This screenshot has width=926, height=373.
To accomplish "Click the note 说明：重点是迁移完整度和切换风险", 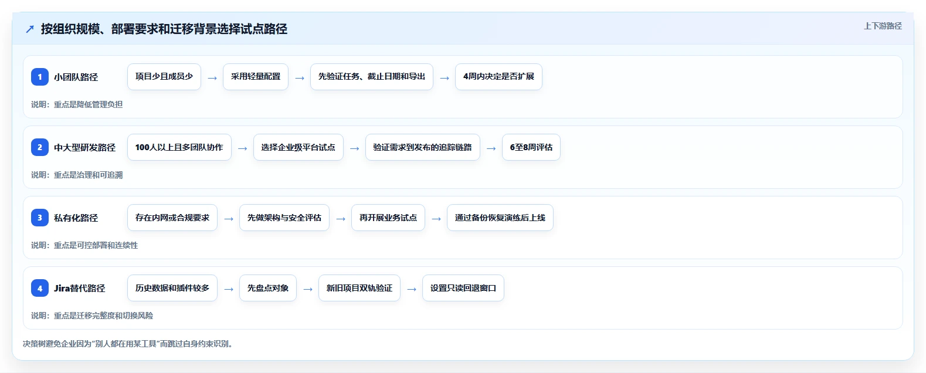I will (x=92, y=316).
